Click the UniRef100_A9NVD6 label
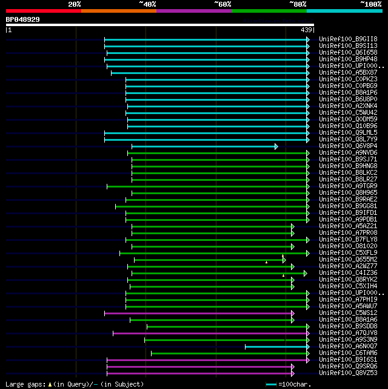Viewport: 388px width, 389px height. coord(348,153)
